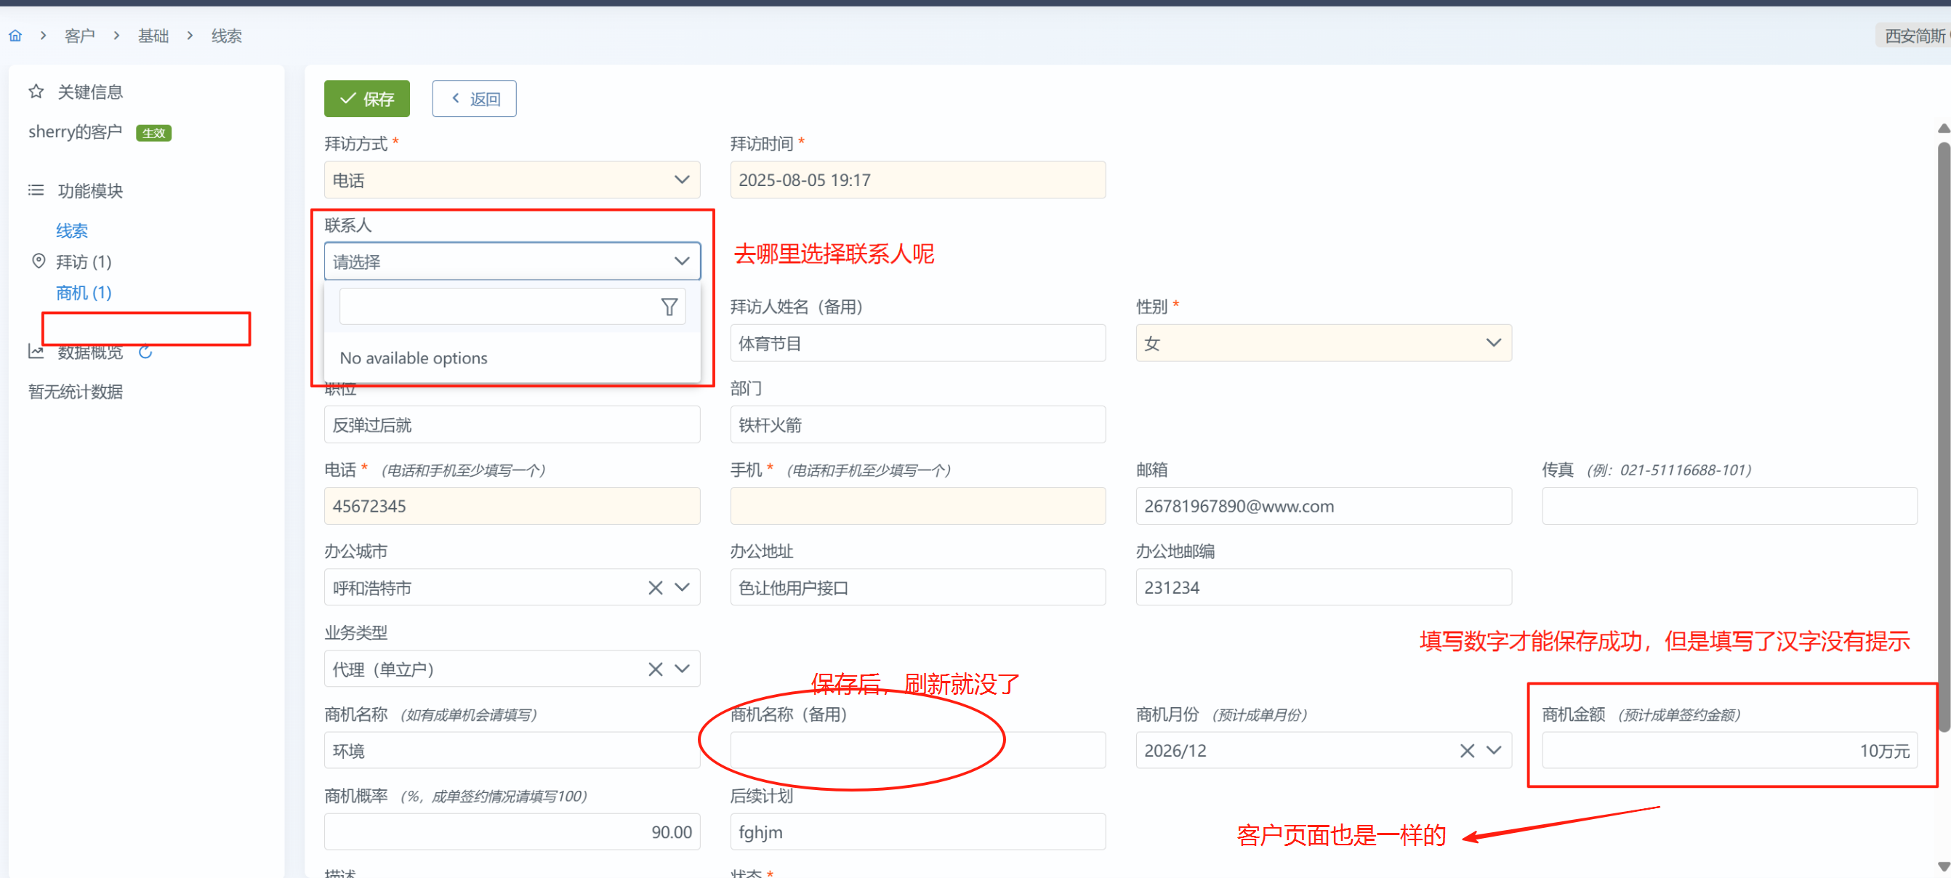Screen dimensions: 1951x878
Task: Open the 性别 dropdown
Action: coord(1493,343)
